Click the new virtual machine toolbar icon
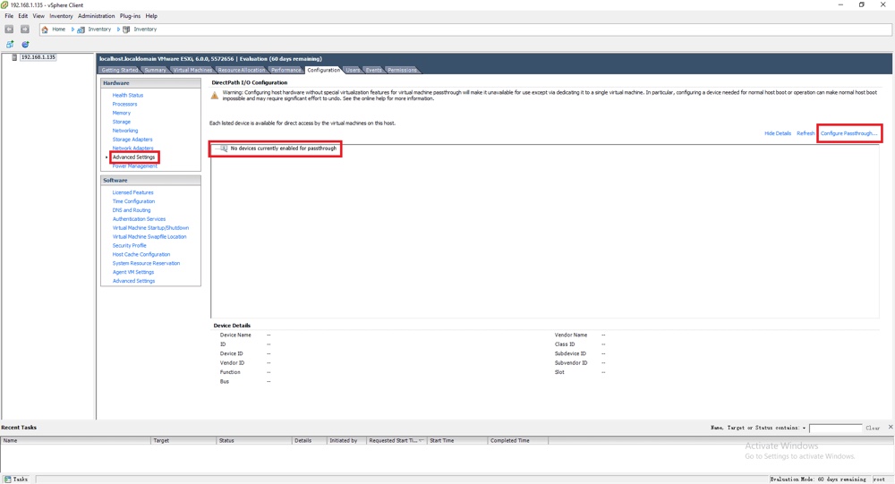This screenshot has height=484, width=895. tap(10, 44)
